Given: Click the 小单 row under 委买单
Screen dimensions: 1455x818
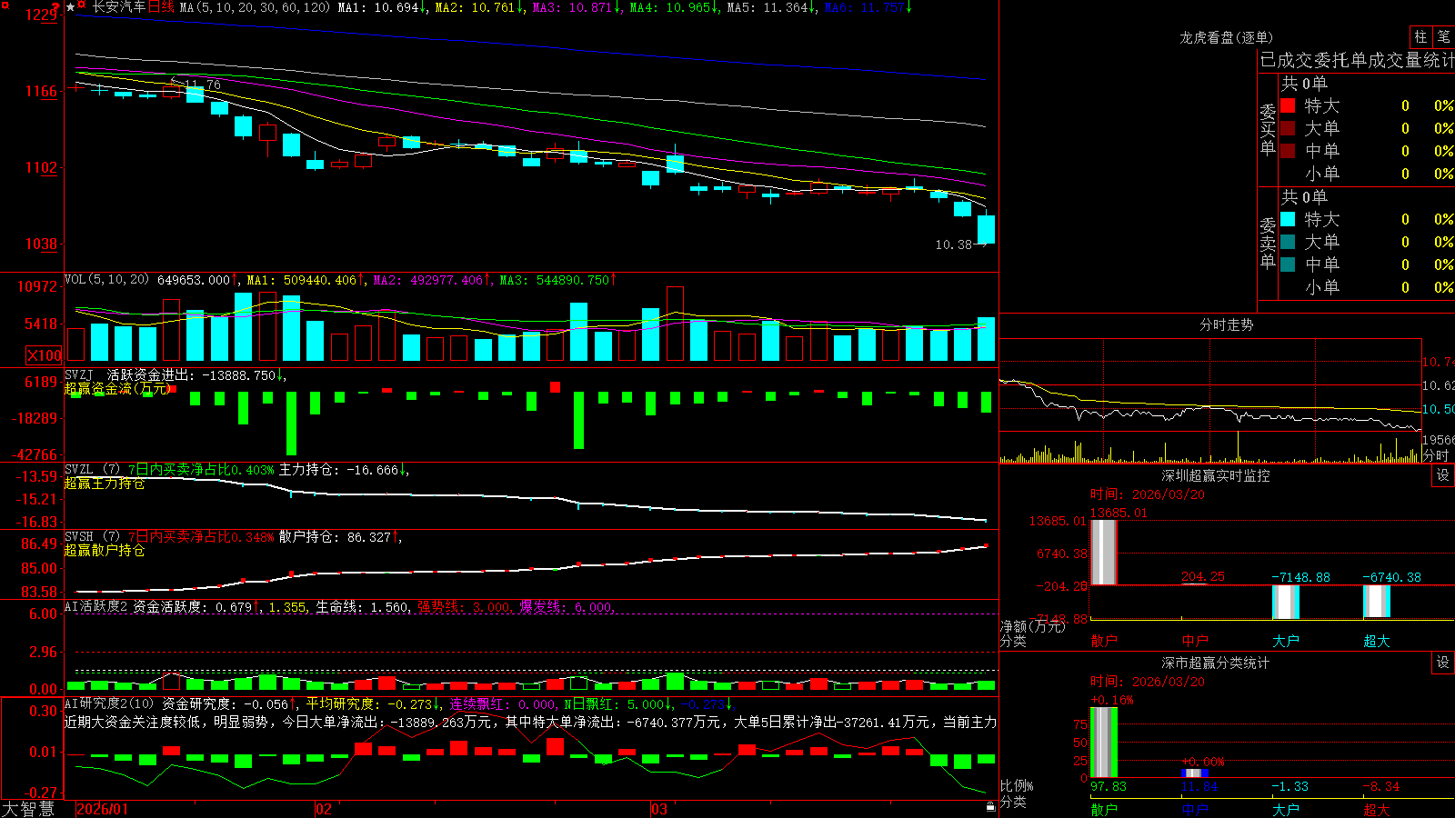Looking at the screenshot, I should pyautogui.click(x=1367, y=174).
